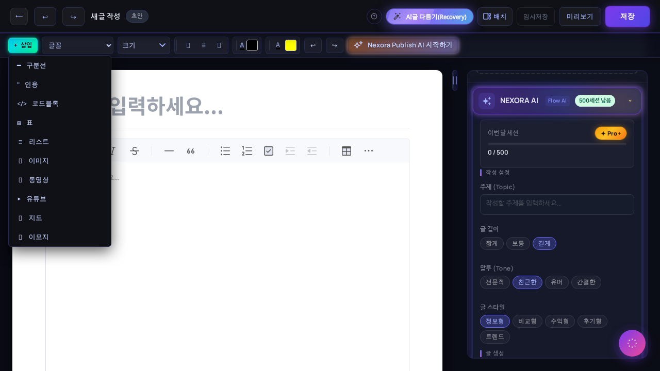
Task: Select left alignment icon in toolbar
Action: tap(188, 45)
